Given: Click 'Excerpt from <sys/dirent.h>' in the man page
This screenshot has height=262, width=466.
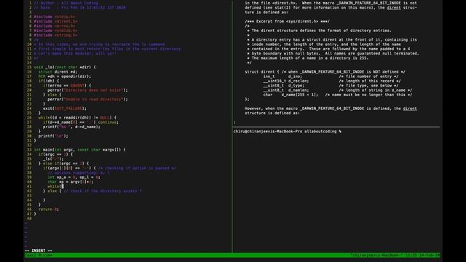Looking at the screenshot, I should click(287, 21).
